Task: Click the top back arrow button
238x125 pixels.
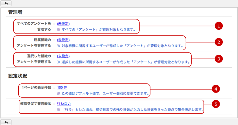Action: [6, 3]
